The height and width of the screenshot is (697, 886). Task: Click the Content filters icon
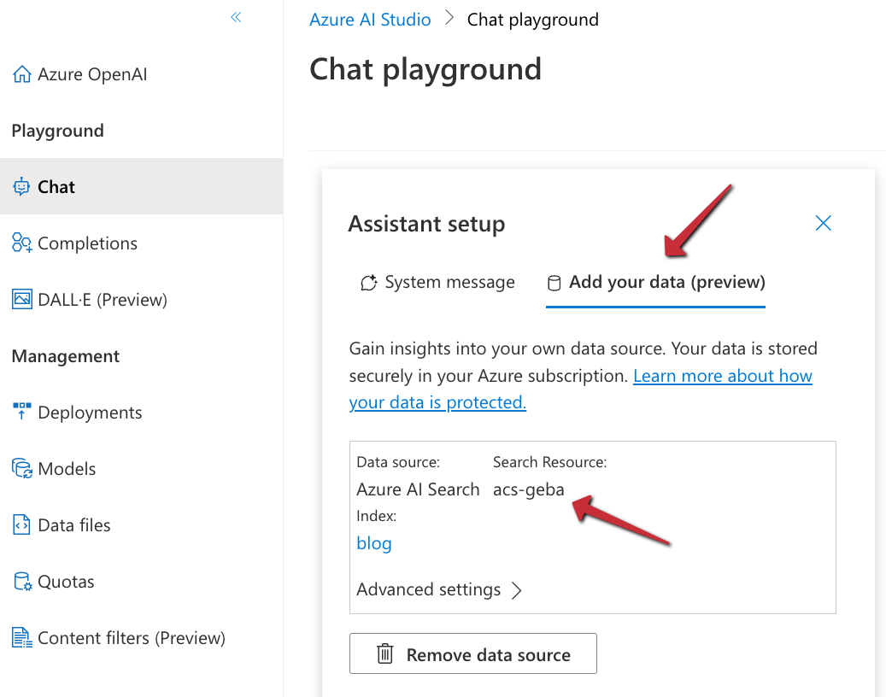(22, 638)
